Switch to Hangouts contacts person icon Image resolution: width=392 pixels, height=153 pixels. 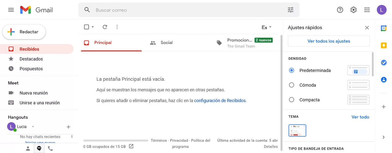28,148
